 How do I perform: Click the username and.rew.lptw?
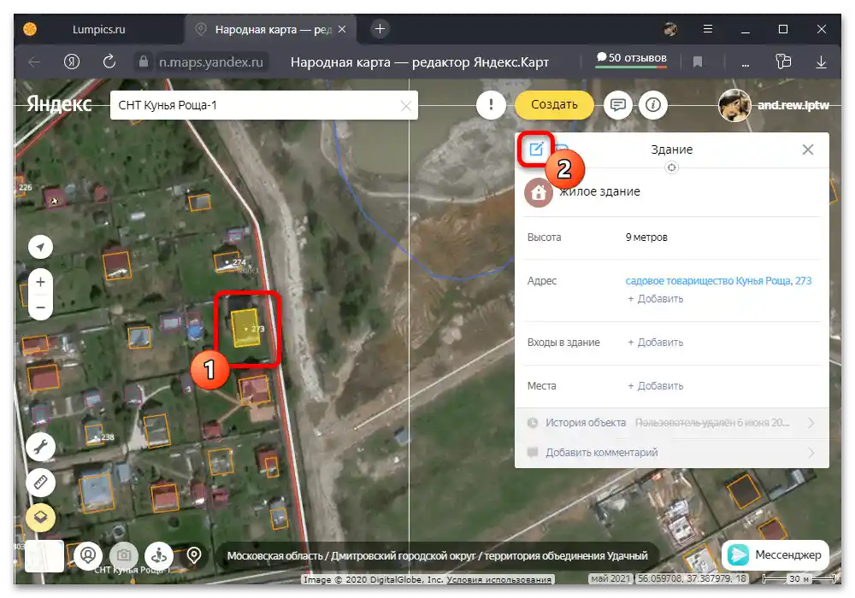coord(793,106)
